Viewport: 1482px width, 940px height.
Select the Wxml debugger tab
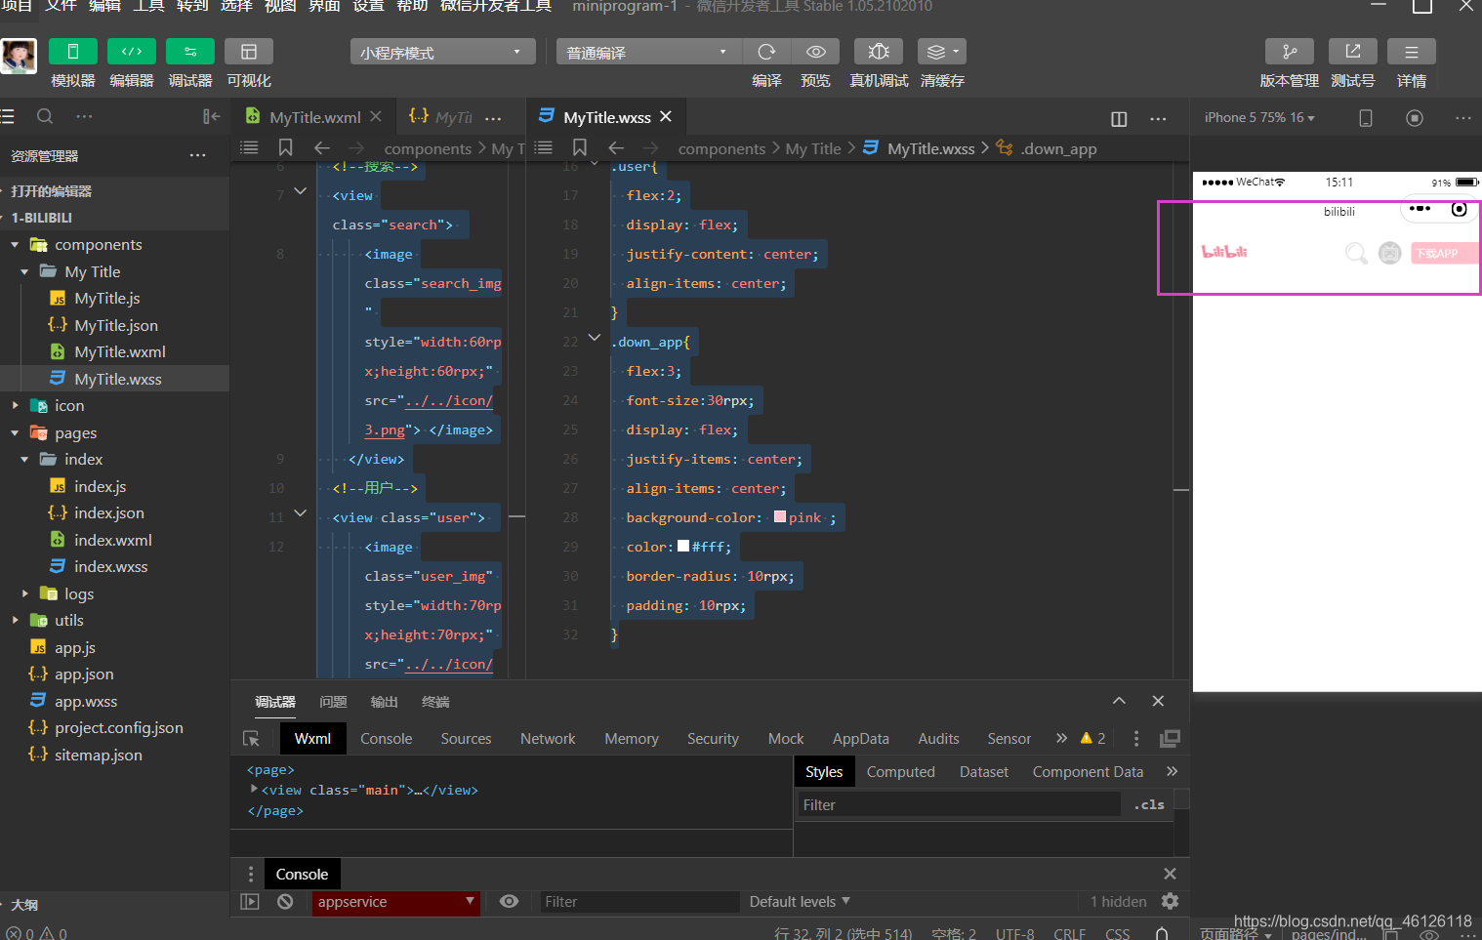point(312,739)
